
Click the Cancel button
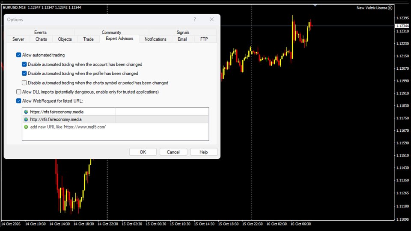point(173,152)
